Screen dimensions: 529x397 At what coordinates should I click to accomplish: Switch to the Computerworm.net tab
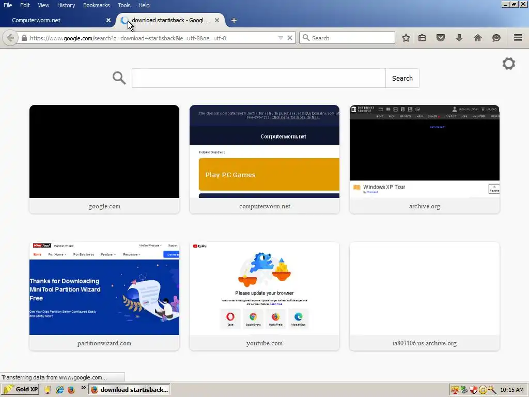pyautogui.click(x=57, y=20)
